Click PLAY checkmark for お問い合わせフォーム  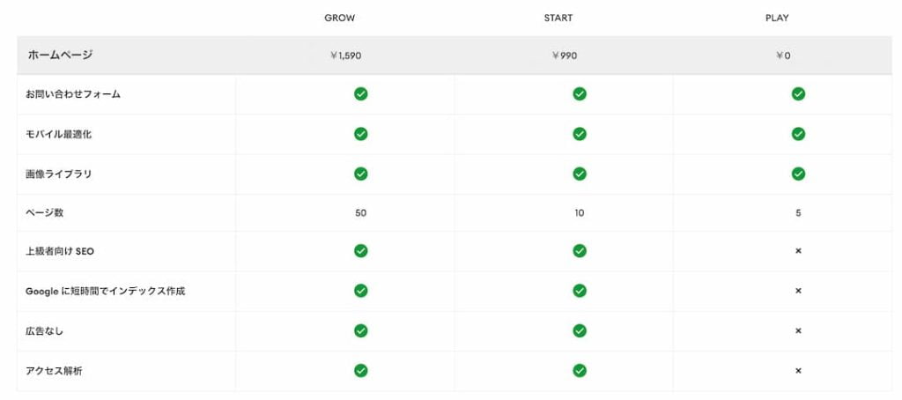tap(798, 93)
